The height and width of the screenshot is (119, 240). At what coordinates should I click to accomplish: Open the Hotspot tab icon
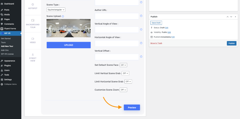point(33,4)
